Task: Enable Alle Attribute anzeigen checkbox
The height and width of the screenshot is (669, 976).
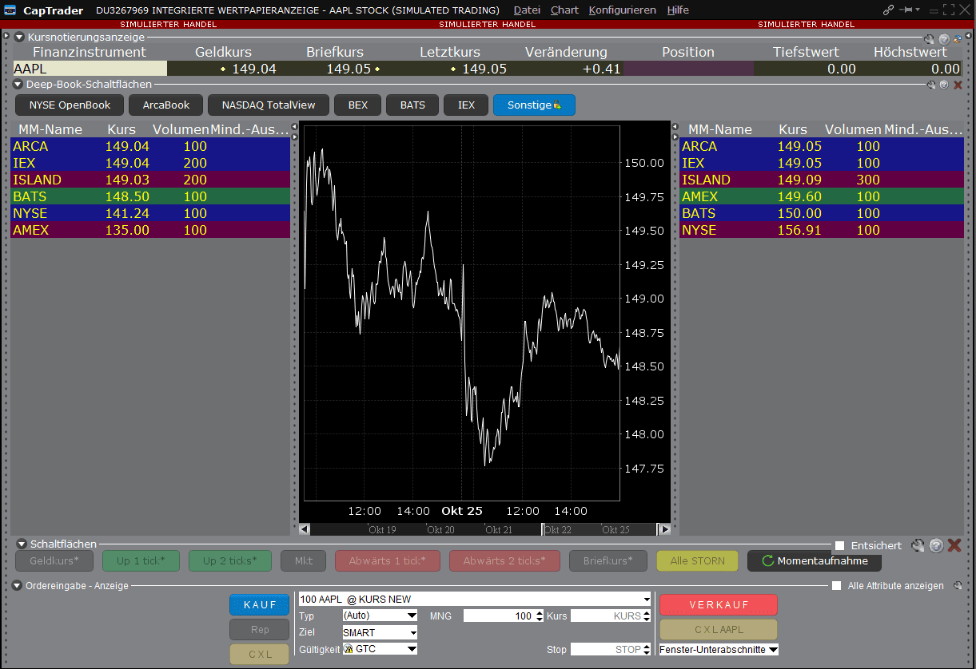Action: (836, 586)
